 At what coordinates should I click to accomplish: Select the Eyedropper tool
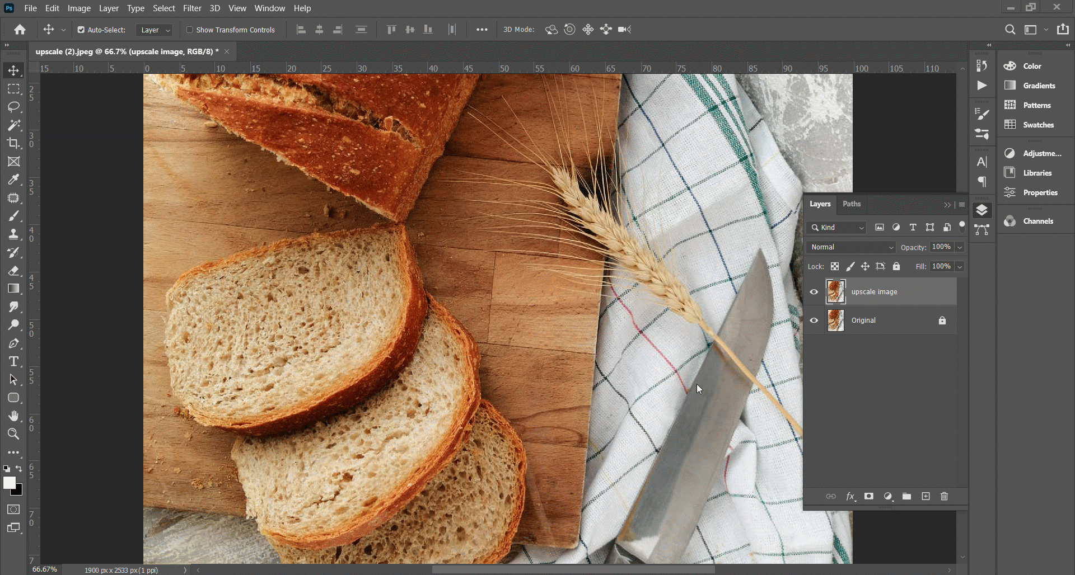(14, 180)
